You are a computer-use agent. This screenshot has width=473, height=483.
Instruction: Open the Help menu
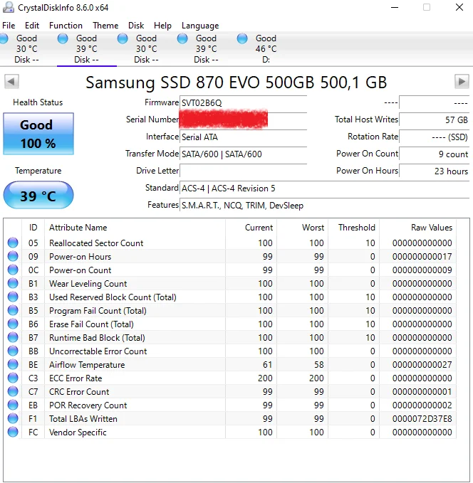click(x=162, y=26)
